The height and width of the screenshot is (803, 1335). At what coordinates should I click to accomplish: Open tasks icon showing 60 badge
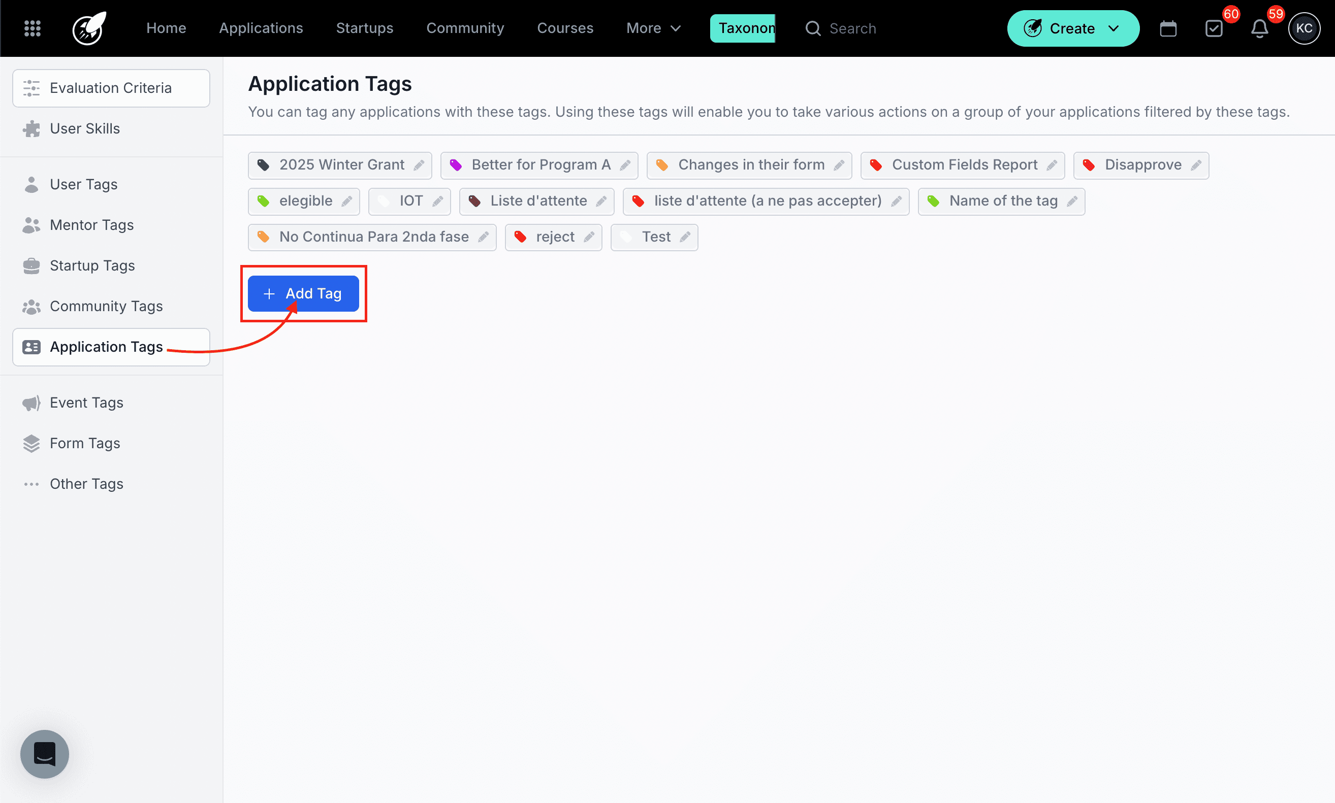click(x=1215, y=28)
